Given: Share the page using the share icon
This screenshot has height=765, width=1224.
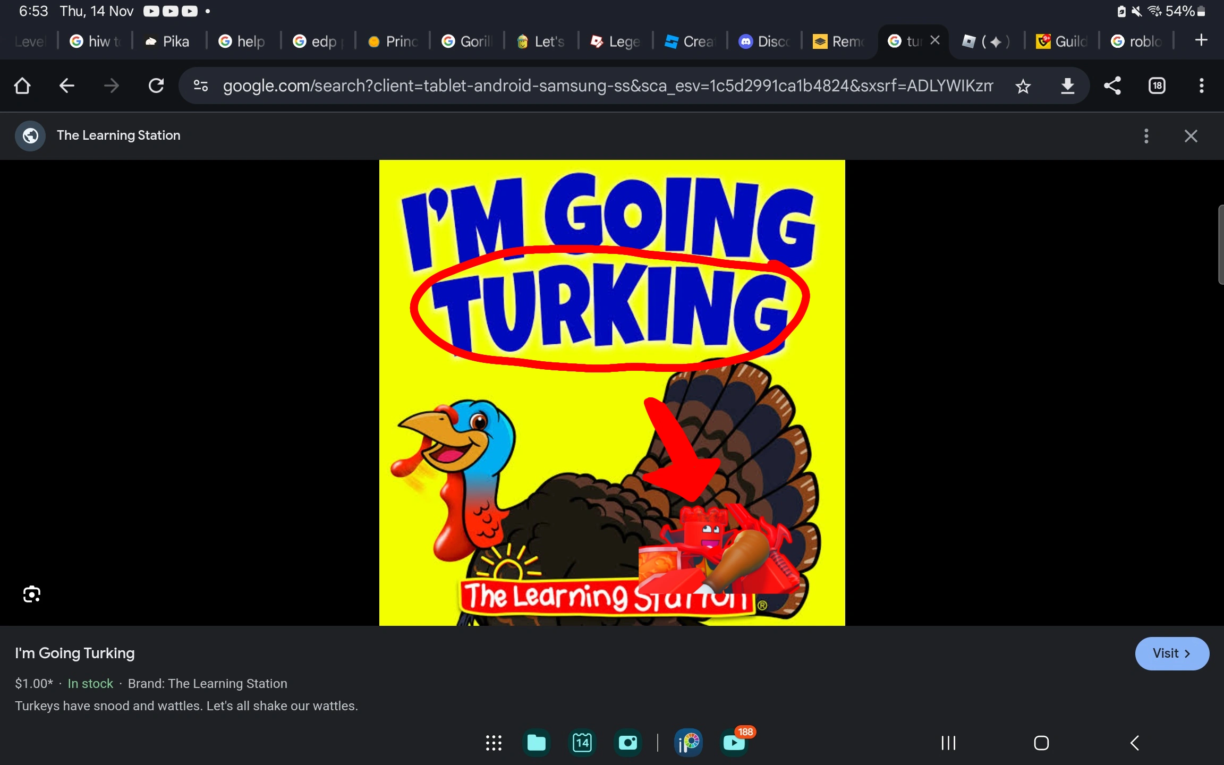Looking at the screenshot, I should [x=1113, y=86].
